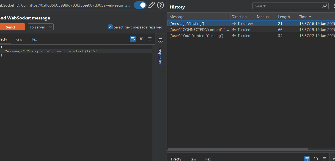335x161 pixels.
Task: Toggle the WebSocket connection switch
Action: point(140,5)
